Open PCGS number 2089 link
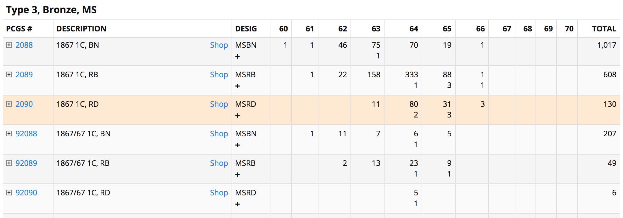623x218 pixels. (24, 74)
